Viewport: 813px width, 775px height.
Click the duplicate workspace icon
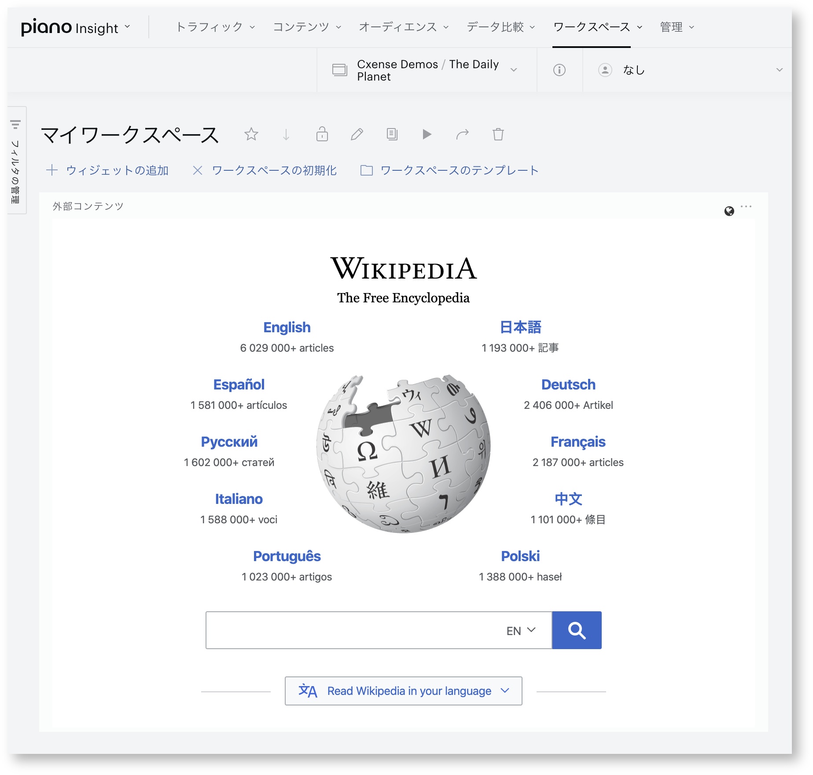392,134
